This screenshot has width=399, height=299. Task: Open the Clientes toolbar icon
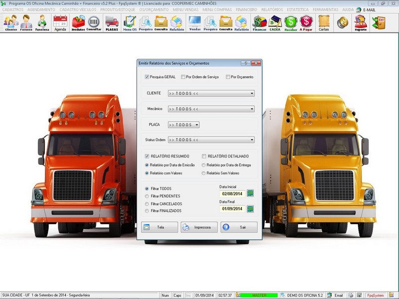[x=11, y=23]
